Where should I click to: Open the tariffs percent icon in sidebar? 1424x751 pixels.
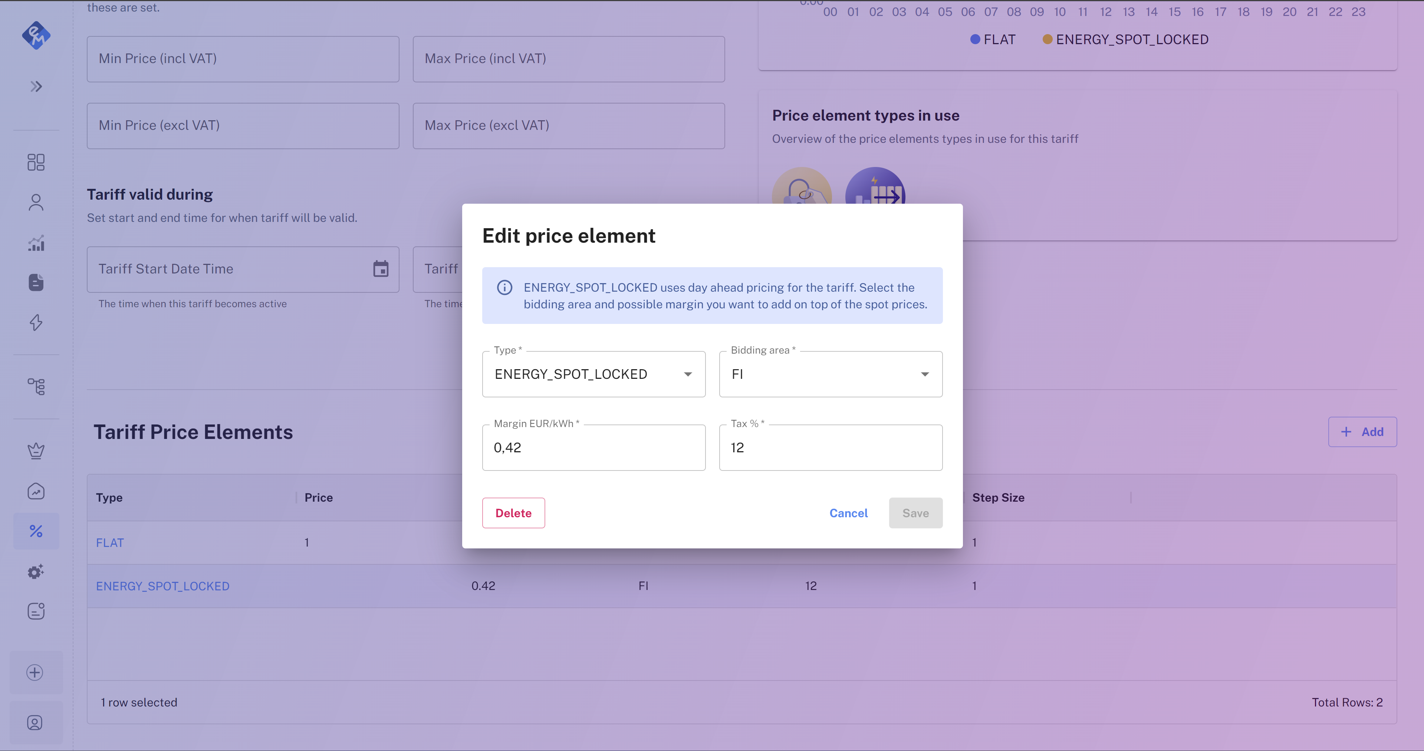pos(36,531)
